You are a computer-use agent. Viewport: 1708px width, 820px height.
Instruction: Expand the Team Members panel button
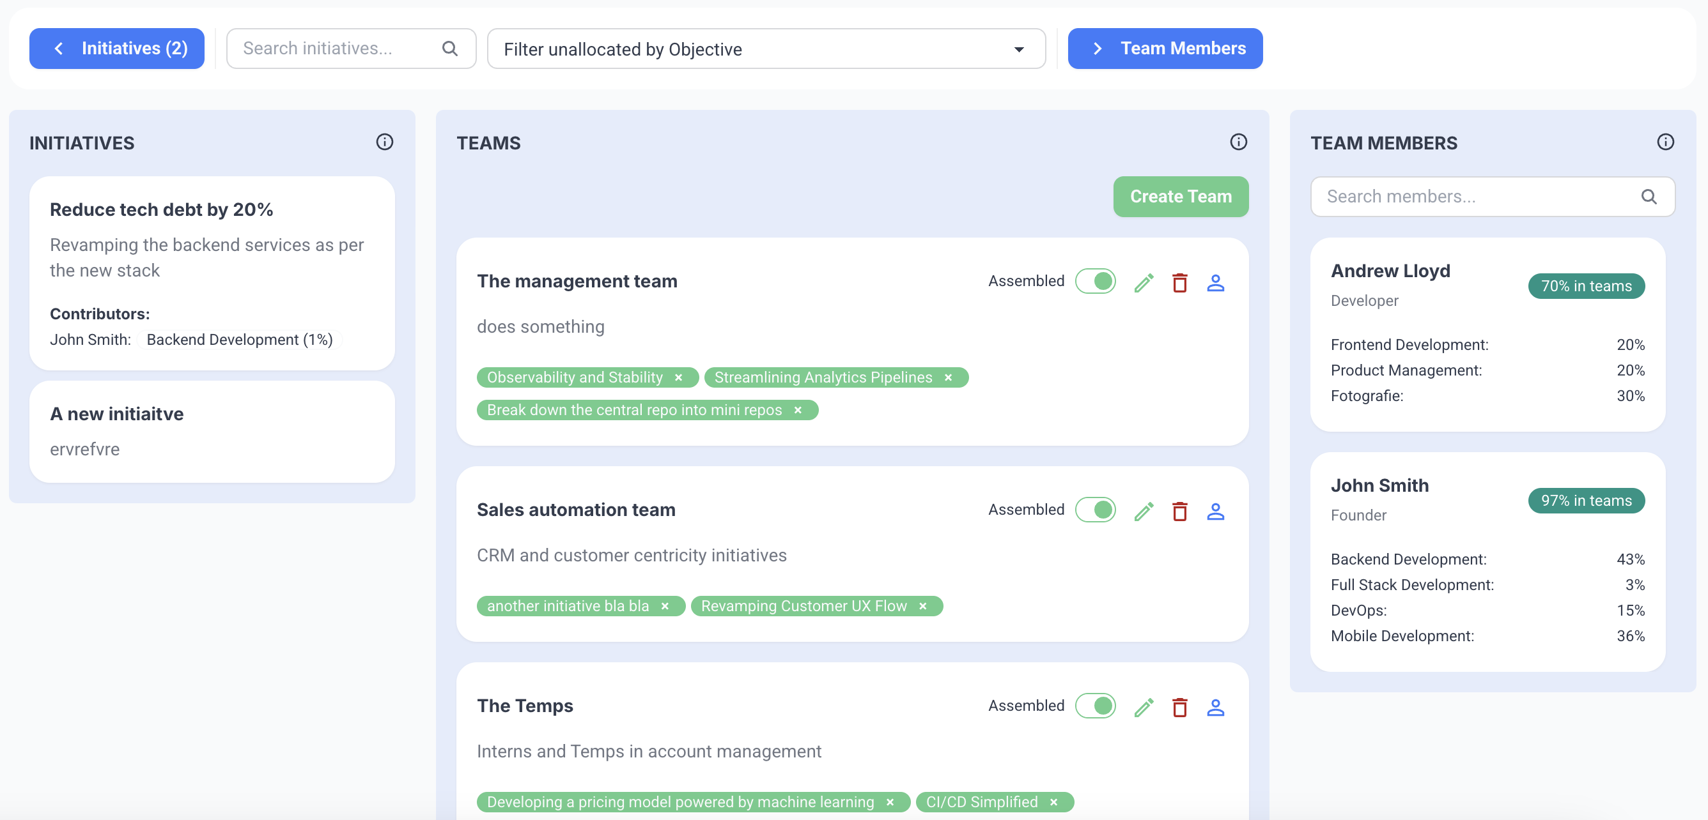coord(1164,49)
